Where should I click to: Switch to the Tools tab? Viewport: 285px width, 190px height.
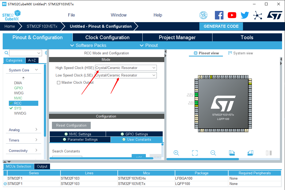pos(247,38)
